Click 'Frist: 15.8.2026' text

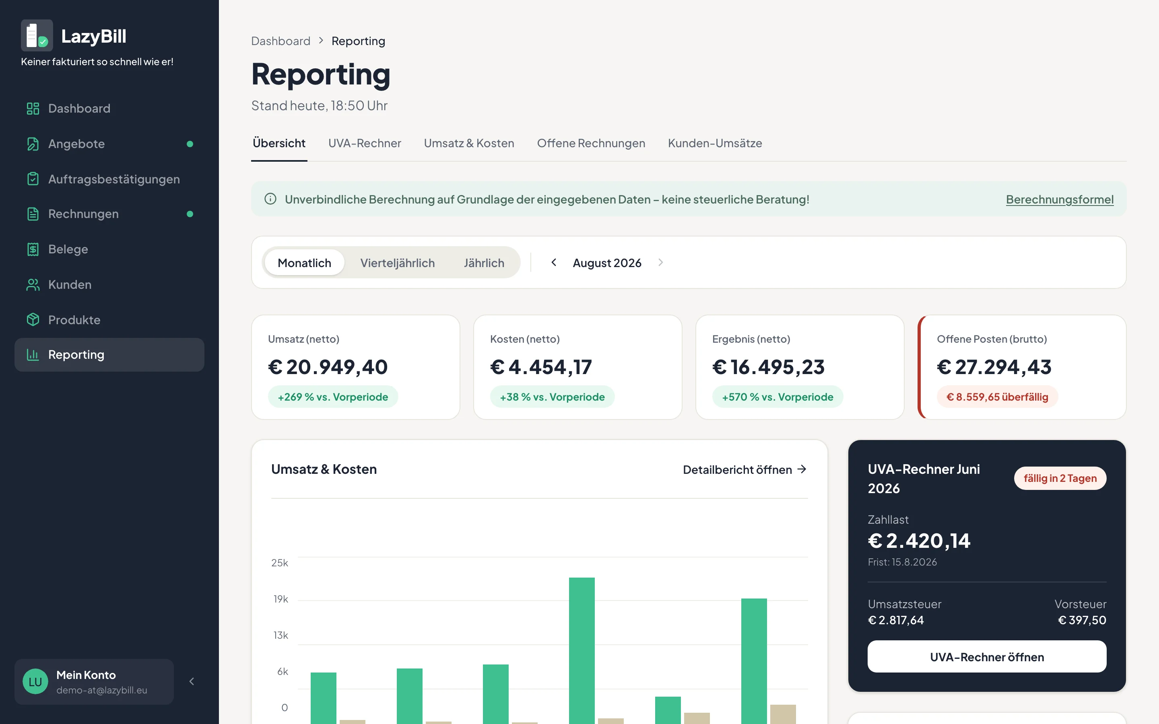902,562
